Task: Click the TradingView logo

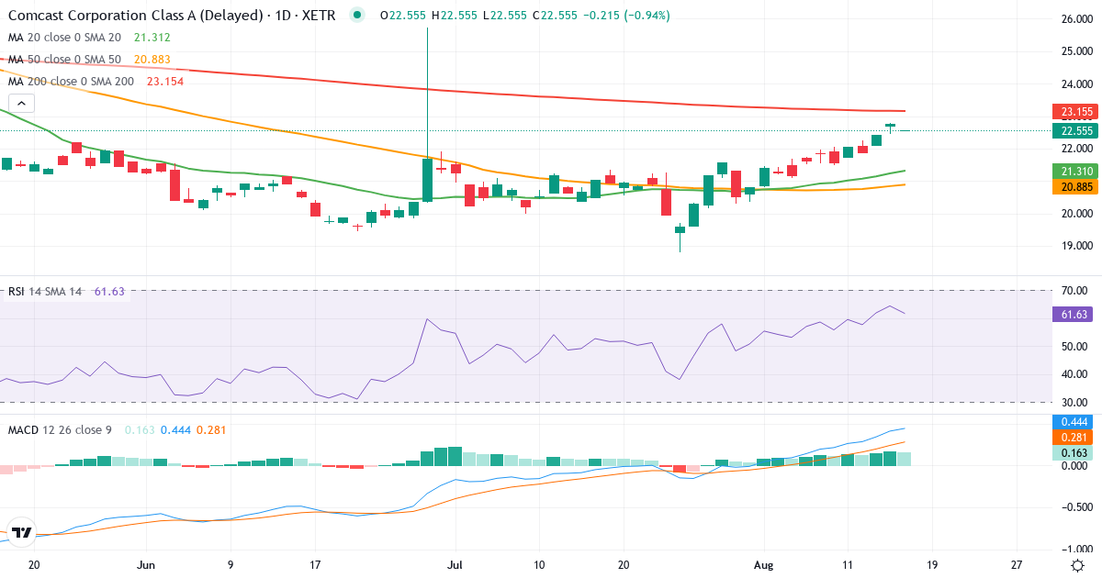Action: (x=22, y=533)
